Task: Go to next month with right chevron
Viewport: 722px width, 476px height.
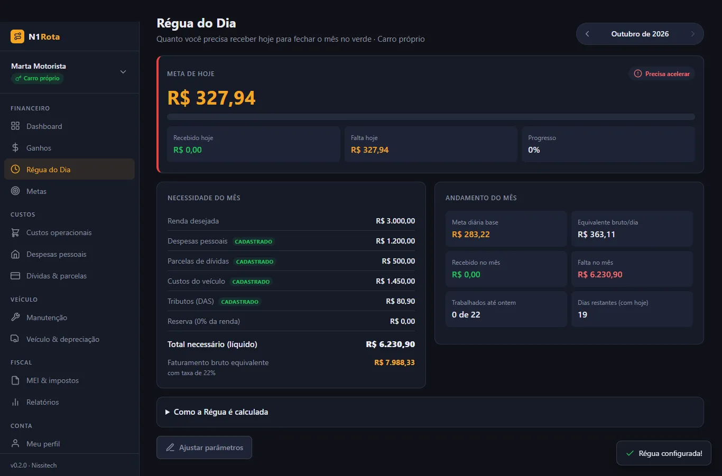Action: click(693, 34)
